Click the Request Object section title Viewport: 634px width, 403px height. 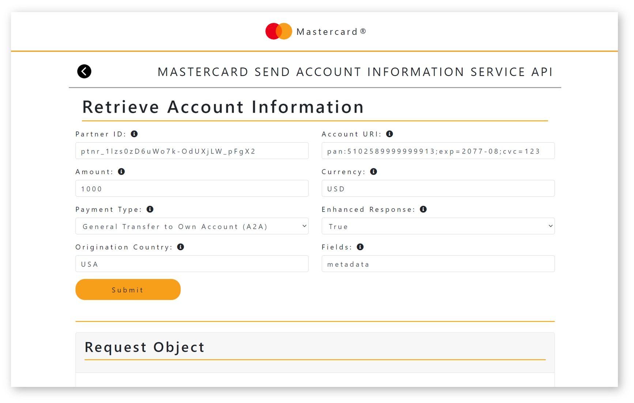144,347
